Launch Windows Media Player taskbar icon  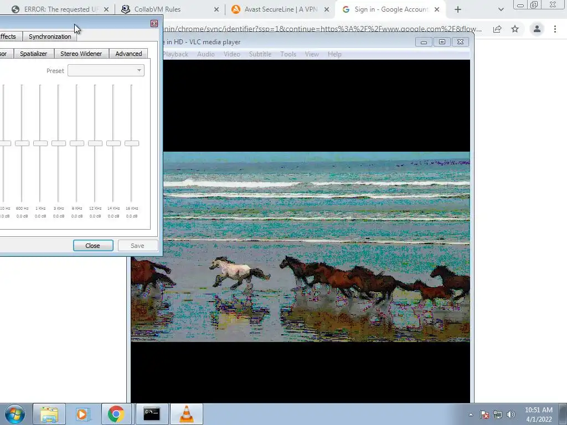click(x=82, y=414)
